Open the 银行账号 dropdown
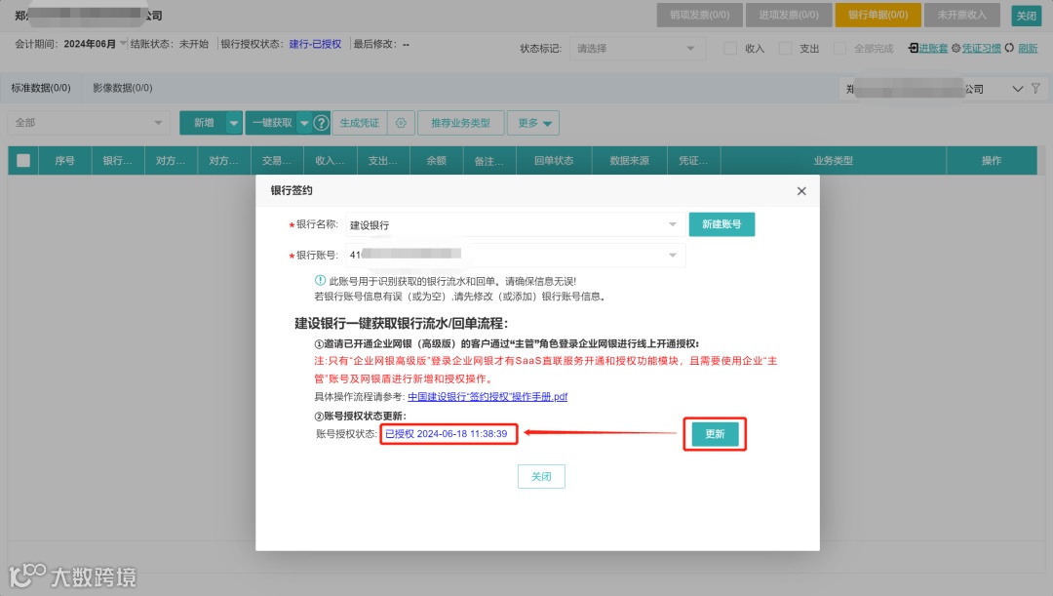 click(x=516, y=255)
